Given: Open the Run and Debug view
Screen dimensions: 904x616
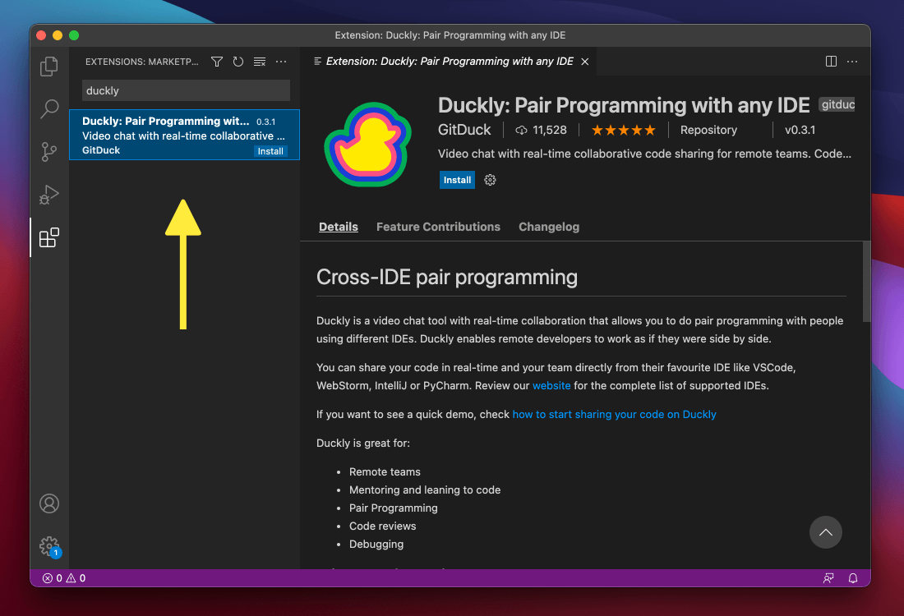Looking at the screenshot, I should [49, 195].
